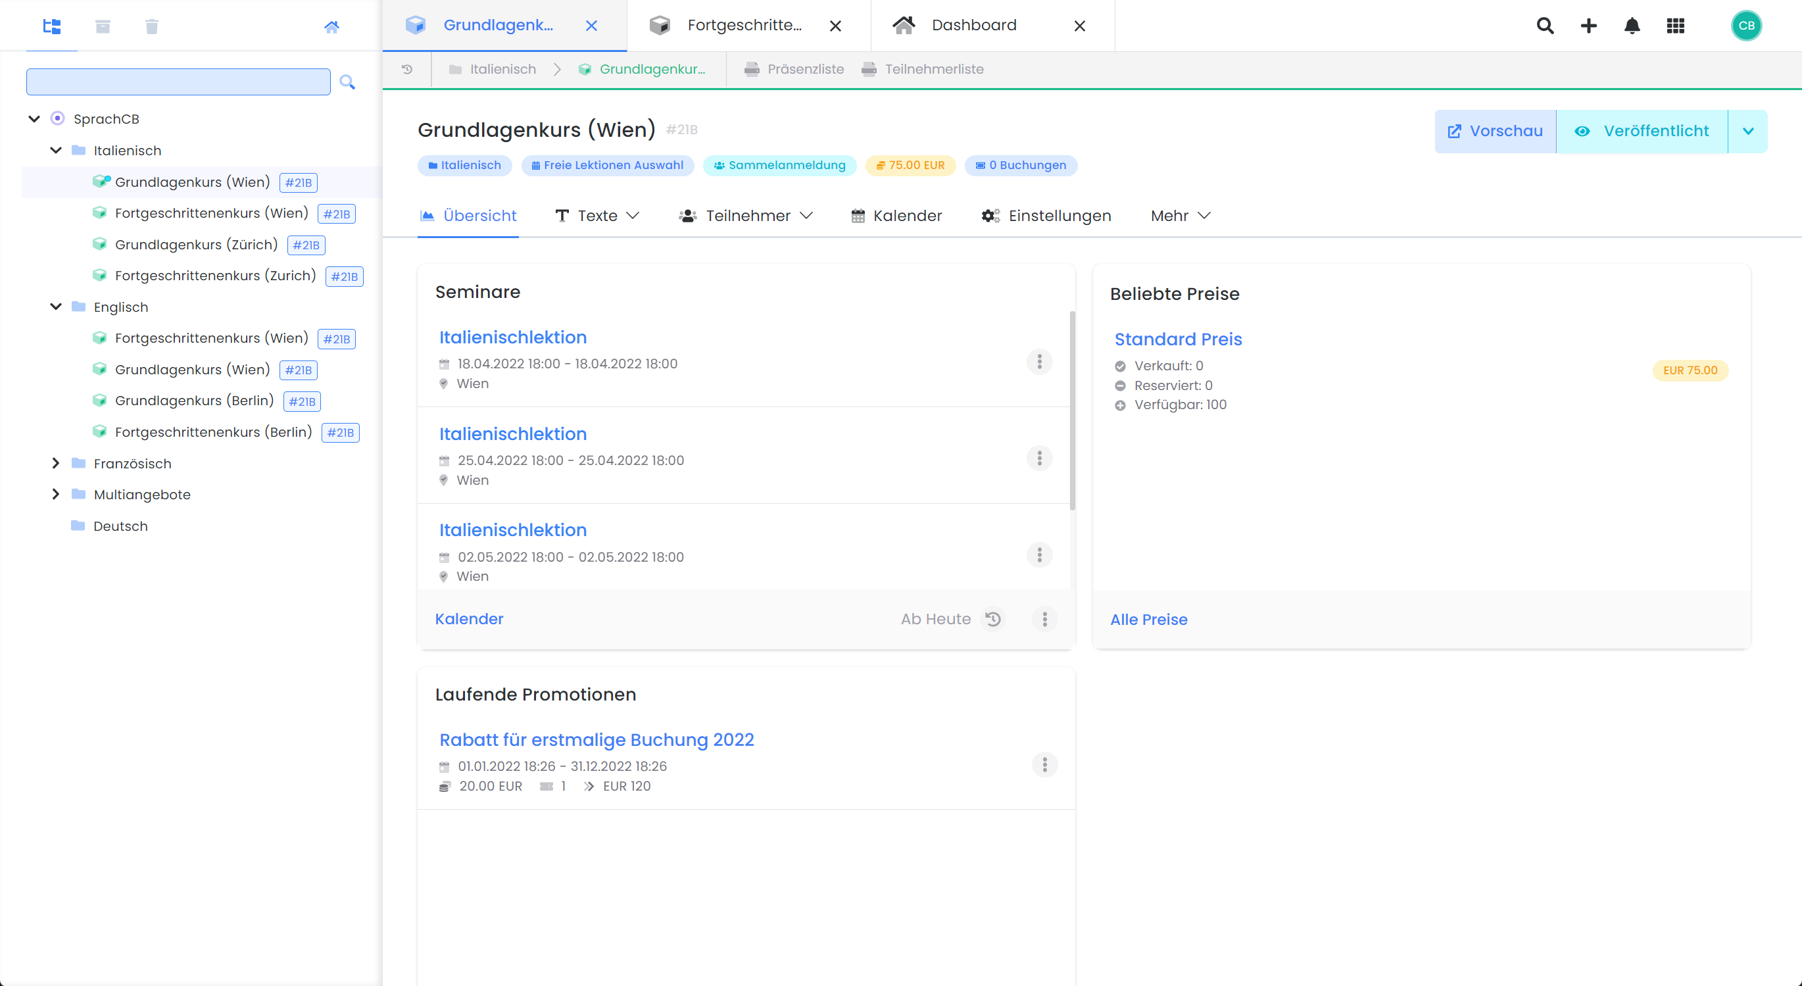This screenshot has height=986, width=1802.
Task: Click the sidebar search input field
Action: [178, 82]
